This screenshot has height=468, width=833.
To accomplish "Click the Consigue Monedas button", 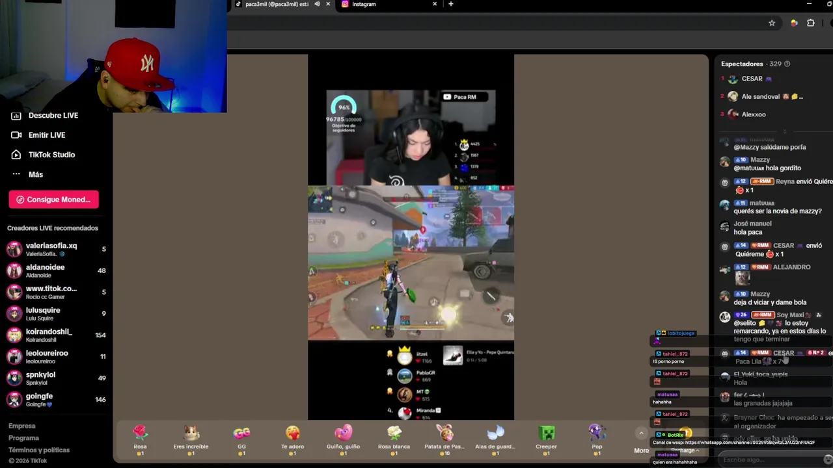I will (53, 200).
